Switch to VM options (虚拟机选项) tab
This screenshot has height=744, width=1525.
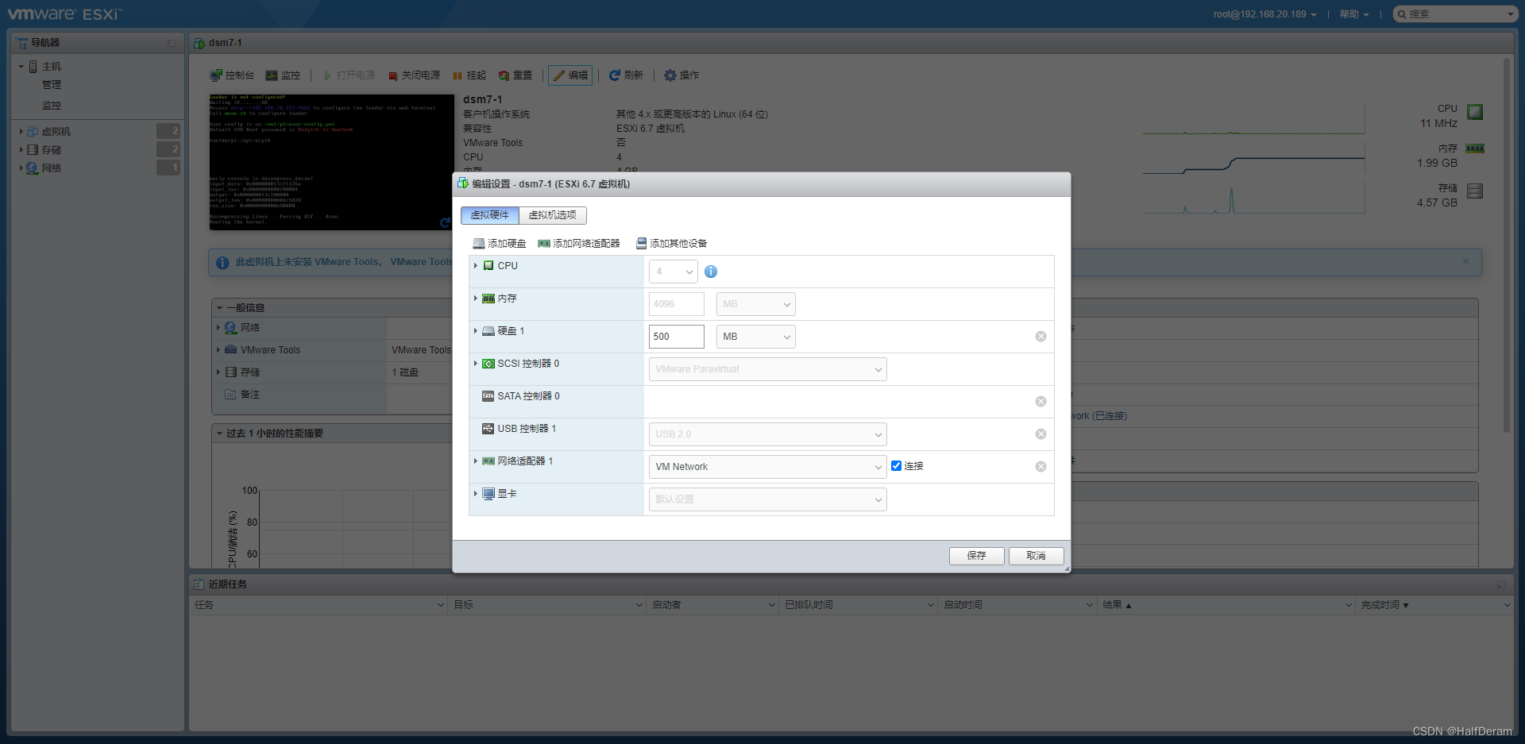[x=553, y=215]
